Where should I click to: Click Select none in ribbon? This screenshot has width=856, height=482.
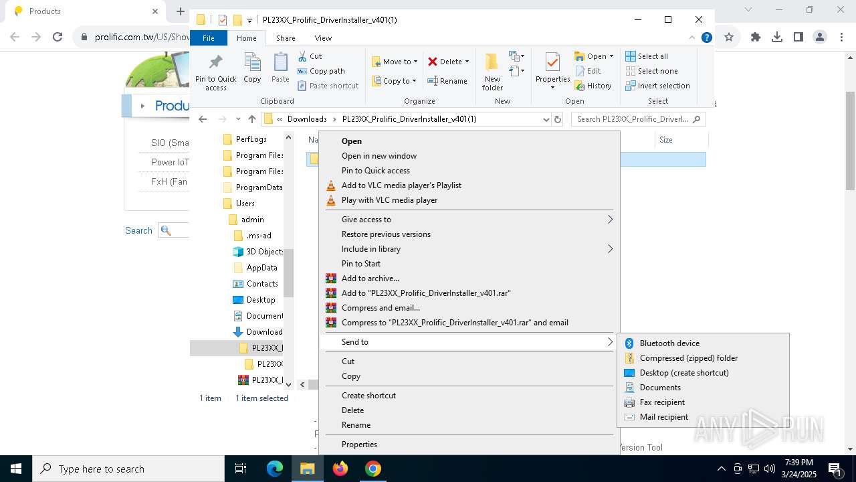click(651, 71)
